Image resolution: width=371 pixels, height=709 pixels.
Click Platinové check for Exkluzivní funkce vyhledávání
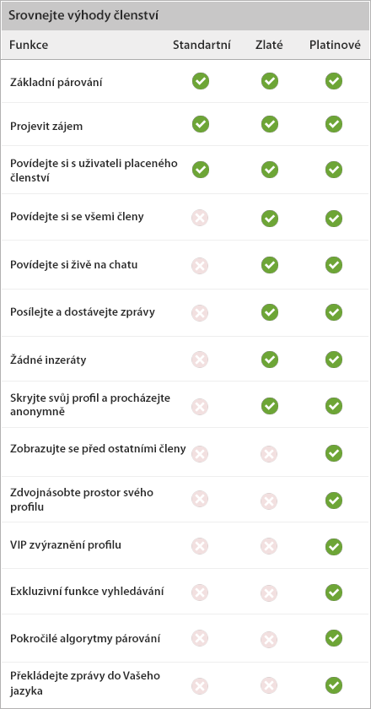click(x=334, y=592)
